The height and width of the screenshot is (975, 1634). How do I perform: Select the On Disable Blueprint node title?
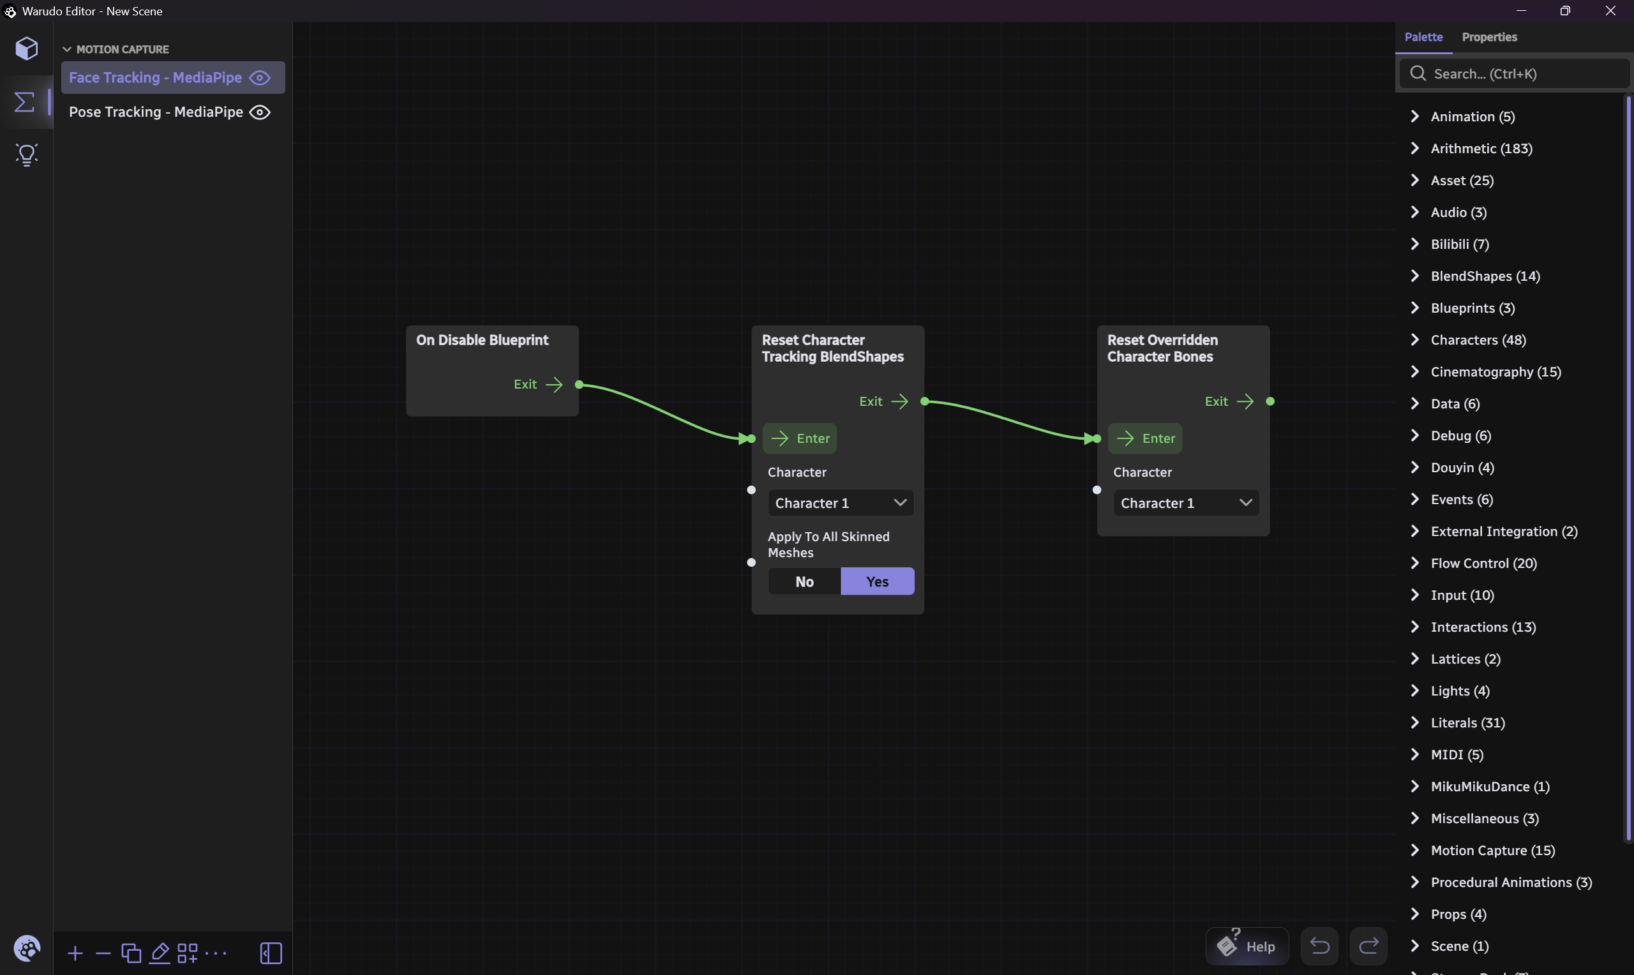[483, 340]
